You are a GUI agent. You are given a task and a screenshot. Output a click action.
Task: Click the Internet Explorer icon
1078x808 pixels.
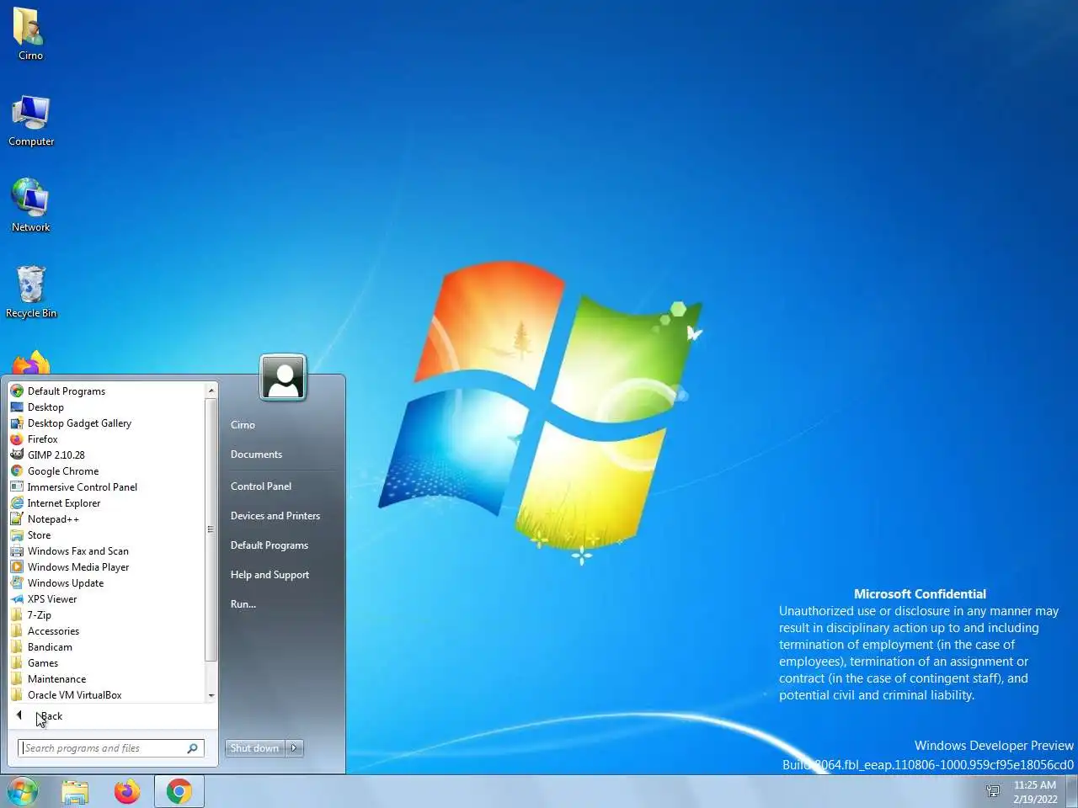(17, 503)
